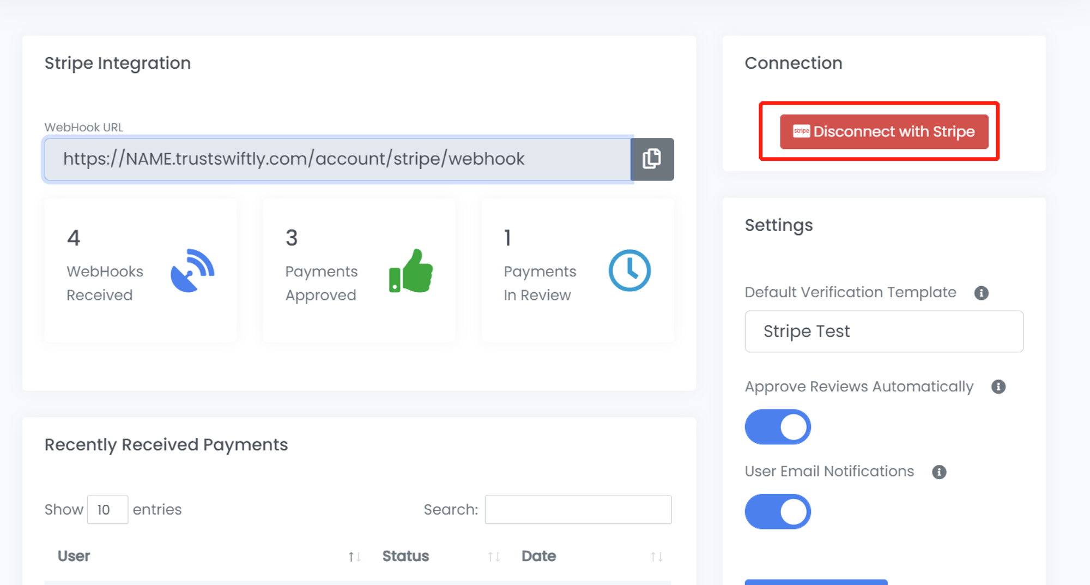
Task: Copy the WebHook URL with clipboard icon
Action: [652, 159]
